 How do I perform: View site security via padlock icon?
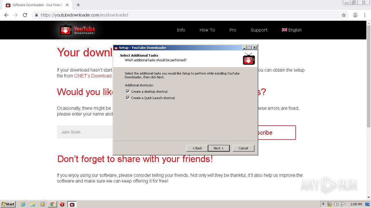tap(36, 15)
